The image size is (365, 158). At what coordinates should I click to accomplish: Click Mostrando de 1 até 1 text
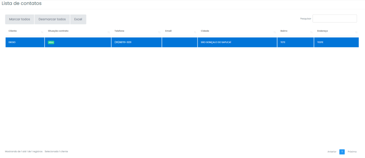coord(24,152)
